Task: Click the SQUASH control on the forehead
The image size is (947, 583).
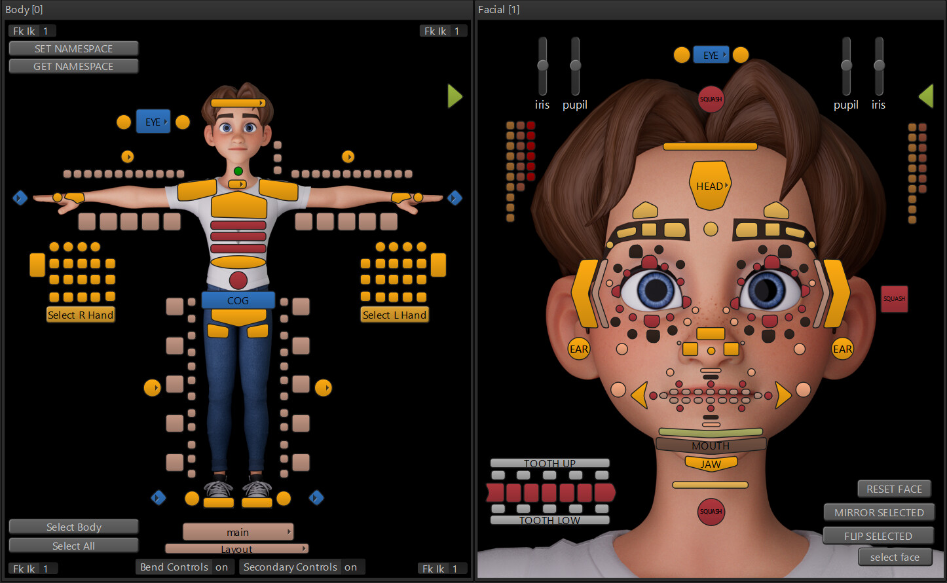Action: pyautogui.click(x=711, y=99)
